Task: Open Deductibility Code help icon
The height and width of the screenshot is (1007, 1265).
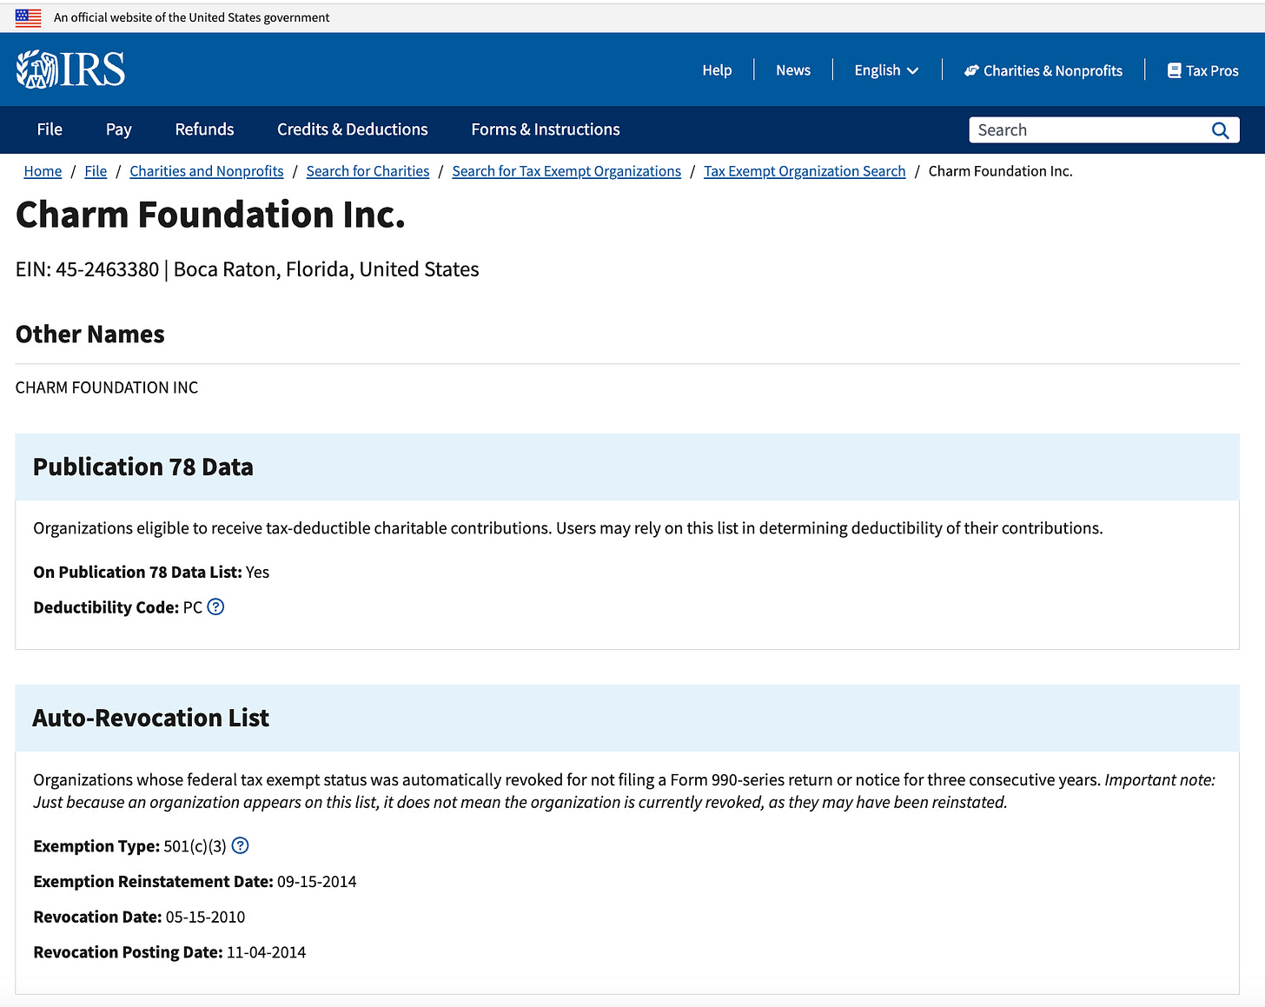Action: (x=215, y=607)
